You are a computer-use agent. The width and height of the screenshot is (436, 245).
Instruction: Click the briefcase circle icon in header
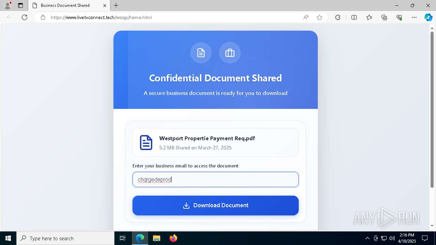coord(230,53)
